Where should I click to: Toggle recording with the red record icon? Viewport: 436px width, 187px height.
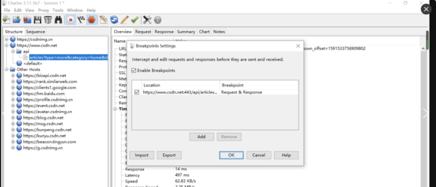click(71, 20)
